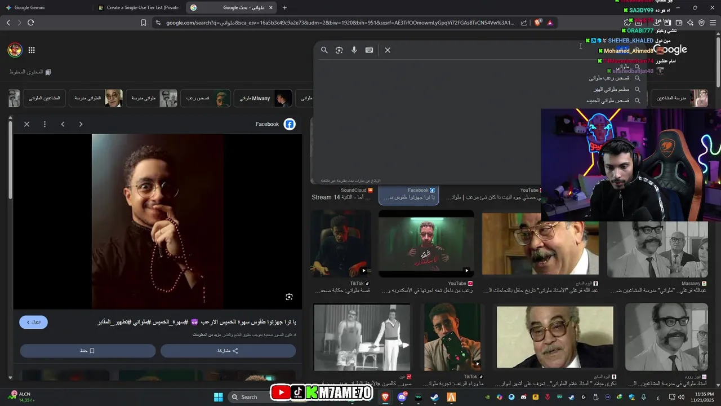The image size is (721, 406).
Task: Click the taskbar Search box
Action: coord(248,397)
